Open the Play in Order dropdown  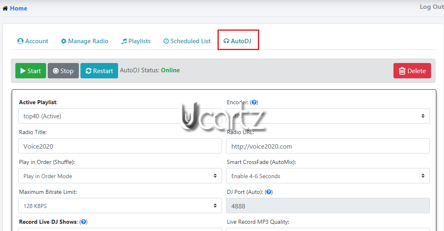[x=120, y=176]
